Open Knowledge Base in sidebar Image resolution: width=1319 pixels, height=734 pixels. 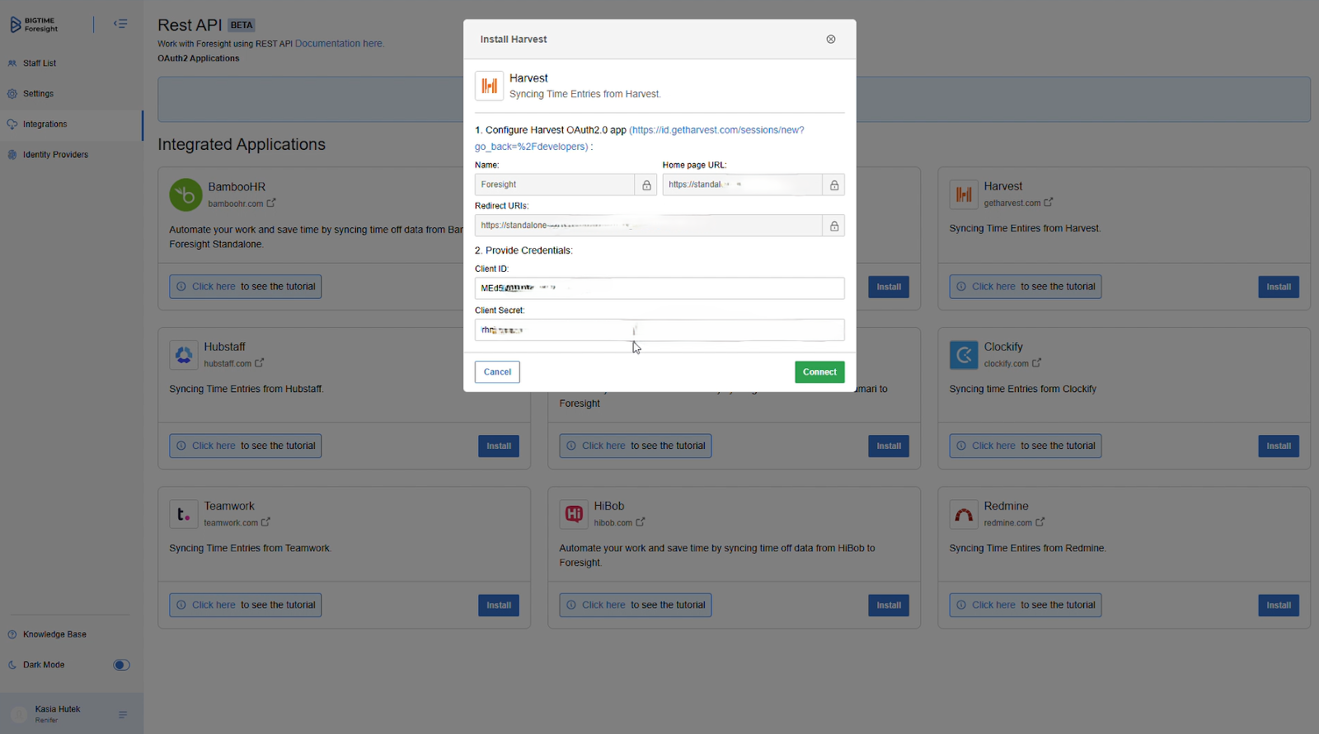54,634
